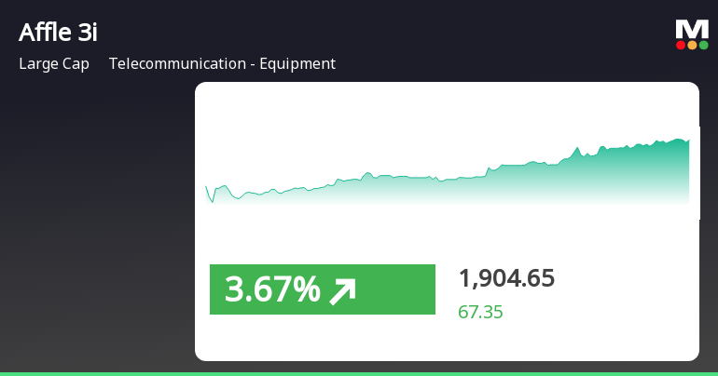Click the green dot under the logo
Image resolution: width=718 pixels, height=376 pixels.
(703, 45)
